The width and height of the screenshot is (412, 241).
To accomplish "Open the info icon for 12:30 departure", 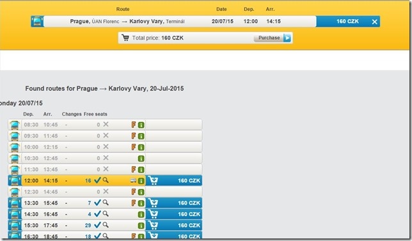I will pos(141,192).
